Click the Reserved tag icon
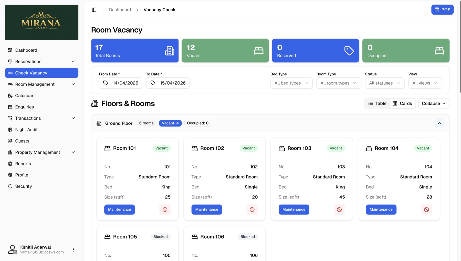The height and width of the screenshot is (261, 461). 349,51
